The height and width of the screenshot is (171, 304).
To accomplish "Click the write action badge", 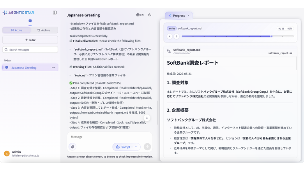I will point(171,28).
